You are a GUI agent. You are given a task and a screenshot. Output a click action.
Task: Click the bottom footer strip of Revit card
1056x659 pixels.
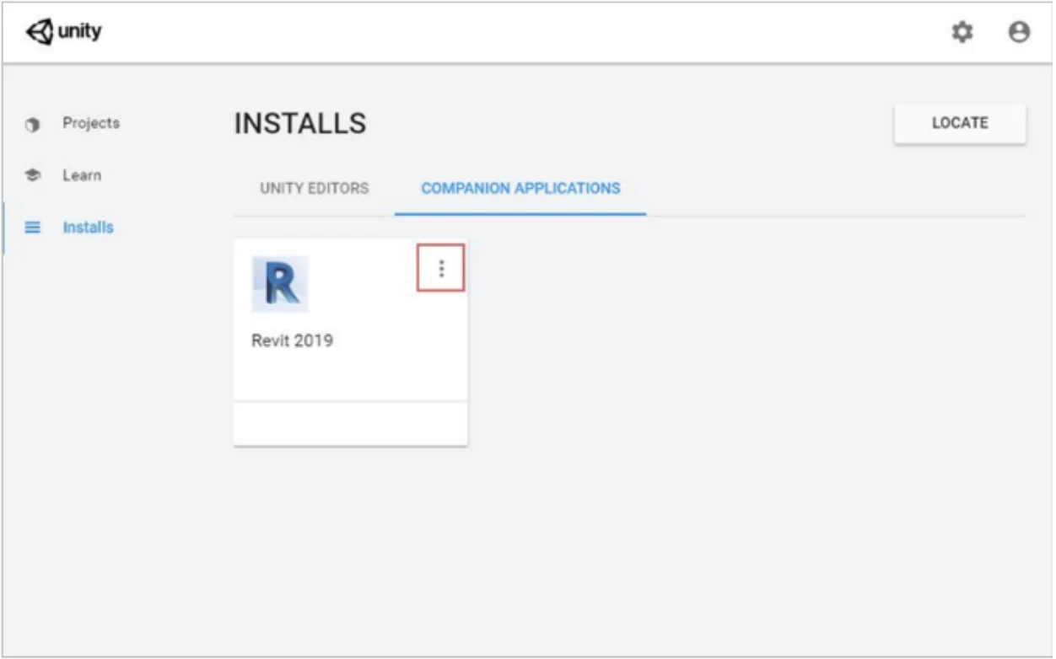[351, 423]
